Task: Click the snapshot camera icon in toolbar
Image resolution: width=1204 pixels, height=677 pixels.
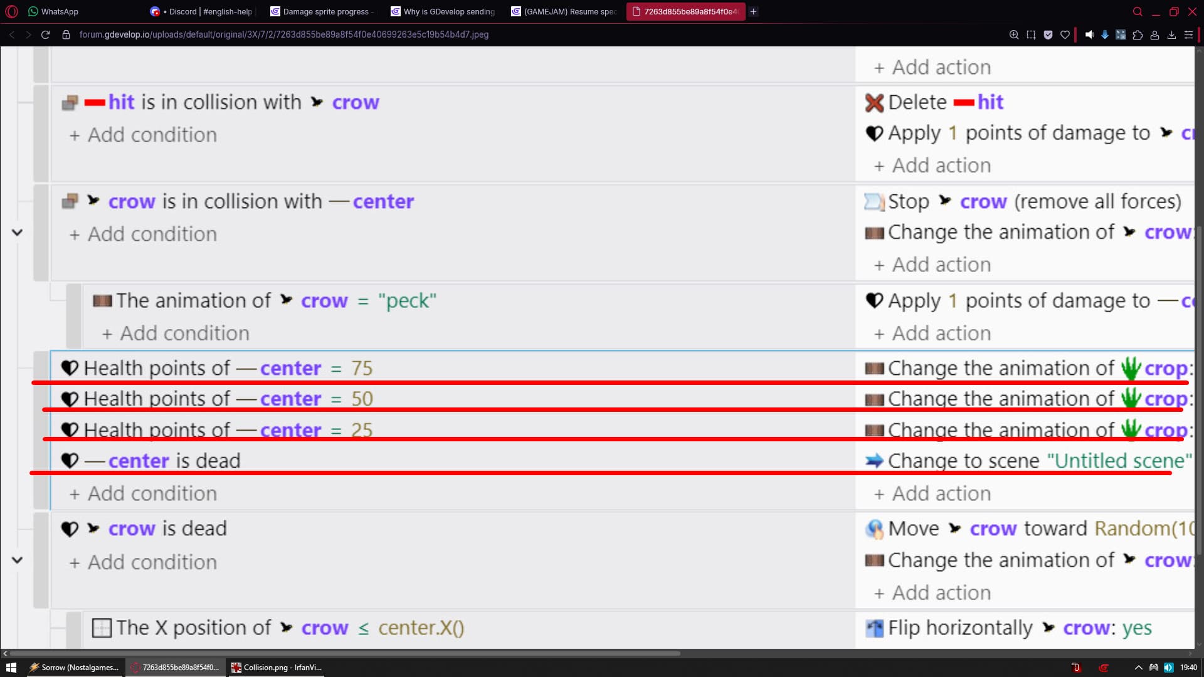Action: click(x=1031, y=35)
